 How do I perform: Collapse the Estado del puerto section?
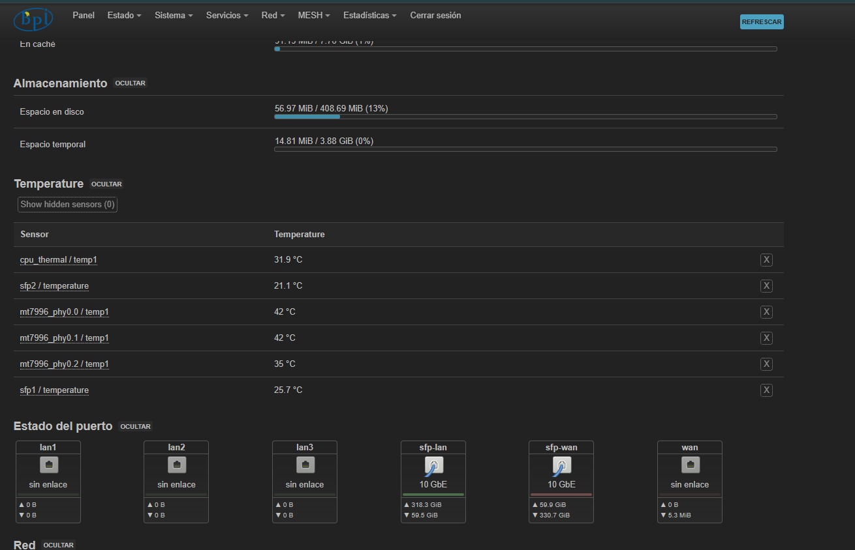(136, 427)
